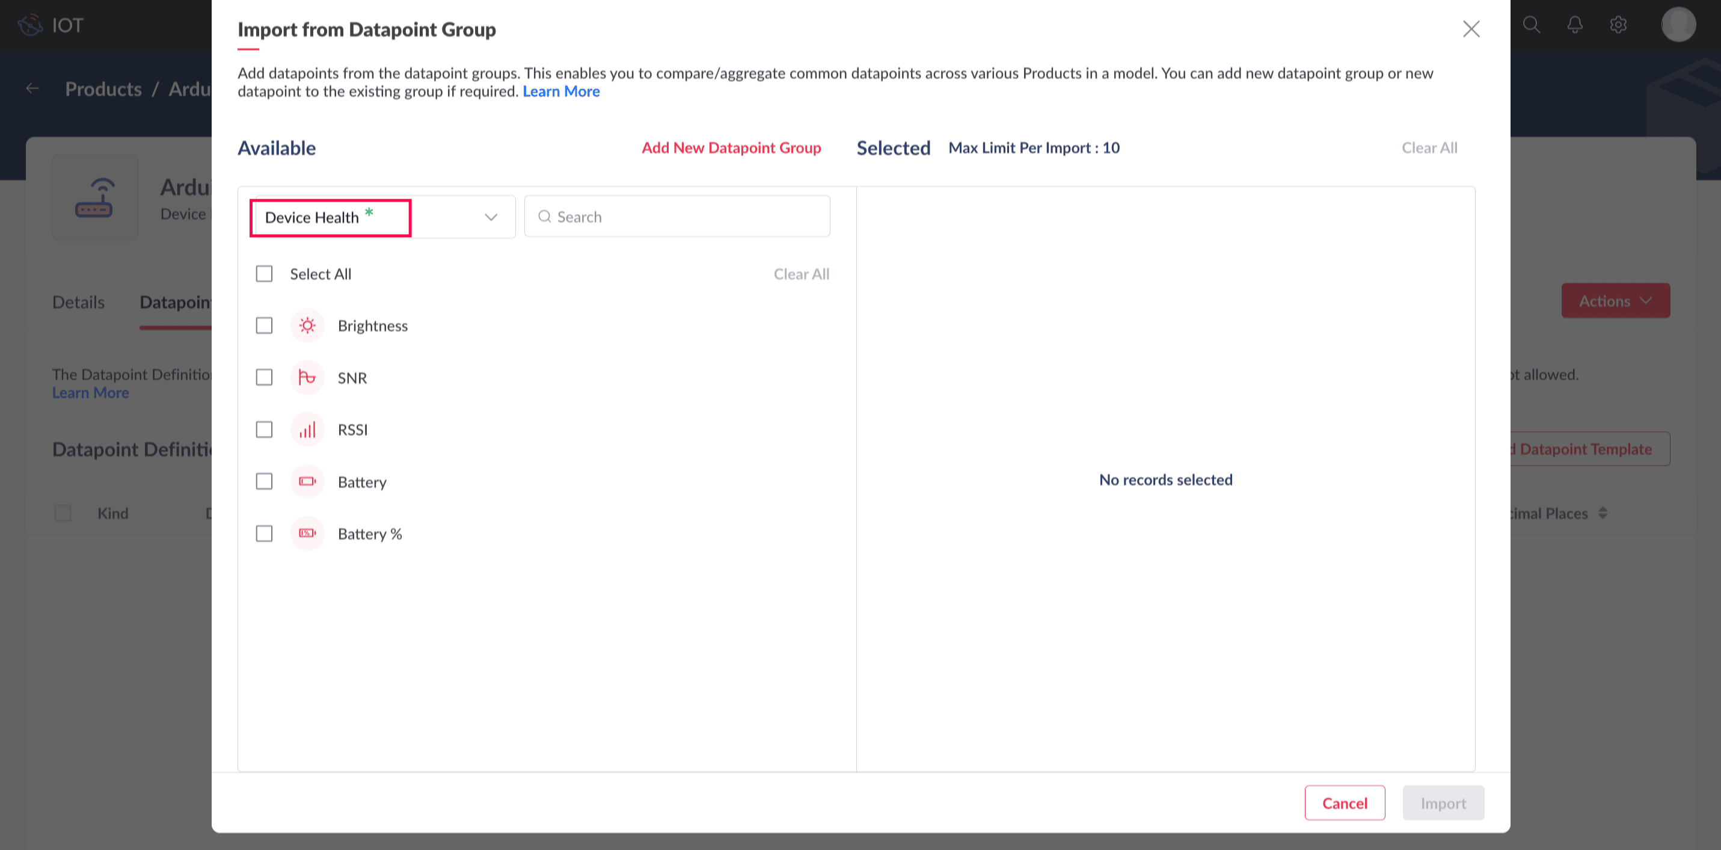Click the SNR datapoint icon
The height and width of the screenshot is (850, 1721).
[307, 378]
